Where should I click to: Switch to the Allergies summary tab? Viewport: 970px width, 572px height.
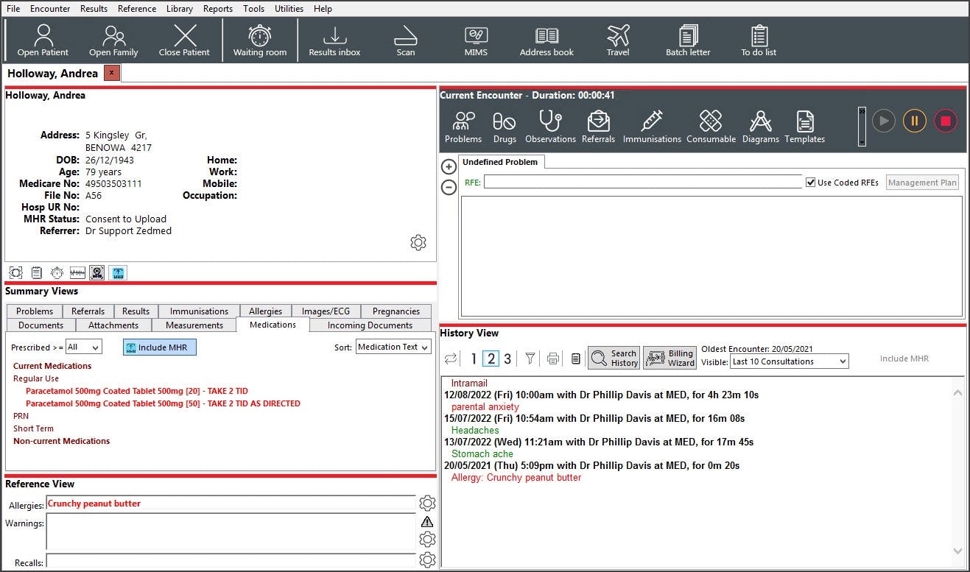[265, 311]
